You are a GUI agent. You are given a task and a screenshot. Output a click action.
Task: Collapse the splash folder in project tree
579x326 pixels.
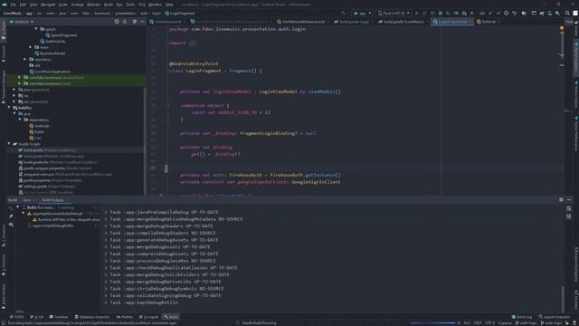(x=36, y=29)
